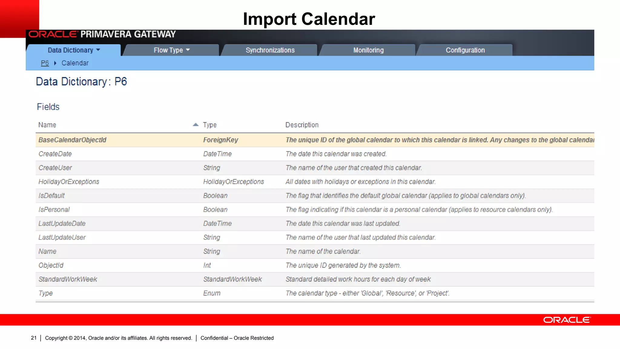Click the description 'The name of the calendar.'
This screenshot has height=349, width=620.
tap(323, 251)
